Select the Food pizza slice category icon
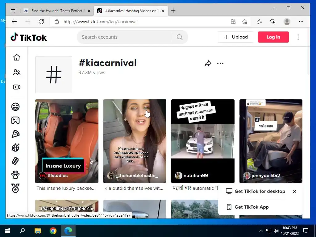 coord(15,134)
